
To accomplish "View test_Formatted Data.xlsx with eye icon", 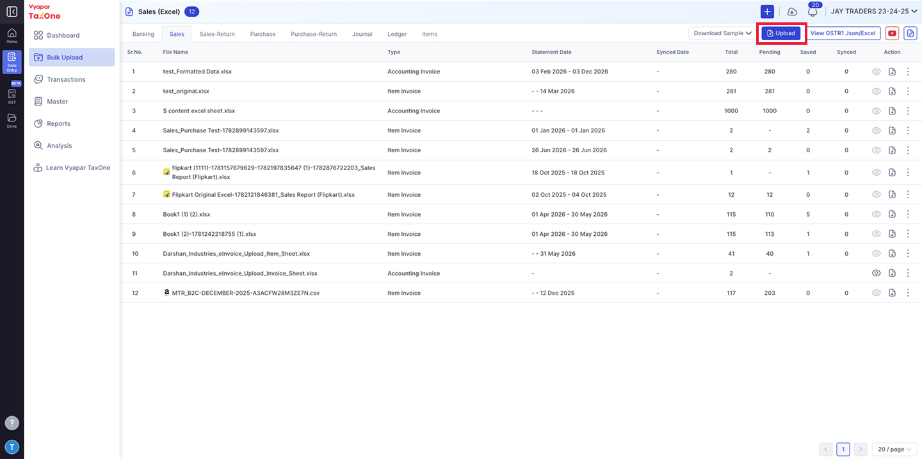I will [876, 72].
